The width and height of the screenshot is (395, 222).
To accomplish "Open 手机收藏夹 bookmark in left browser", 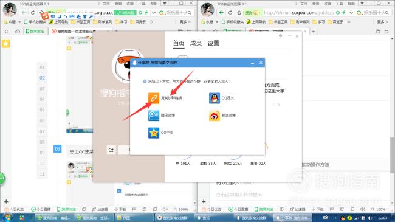I will [35, 22].
